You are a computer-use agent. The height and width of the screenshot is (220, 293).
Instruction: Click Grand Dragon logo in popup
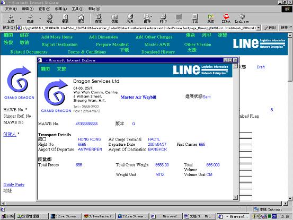click(x=56, y=95)
